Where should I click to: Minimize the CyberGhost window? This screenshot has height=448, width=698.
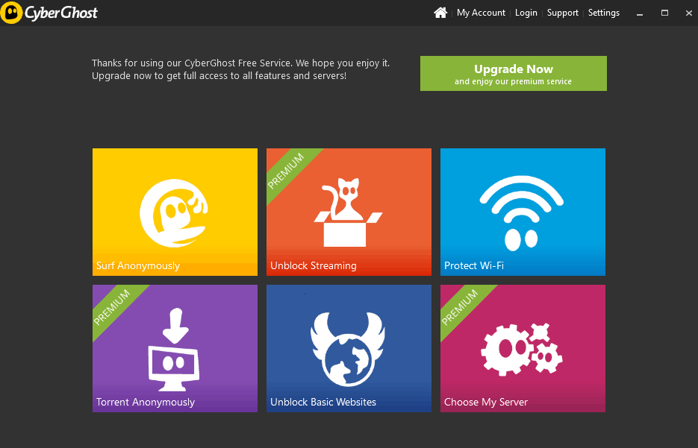(x=640, y=13)
